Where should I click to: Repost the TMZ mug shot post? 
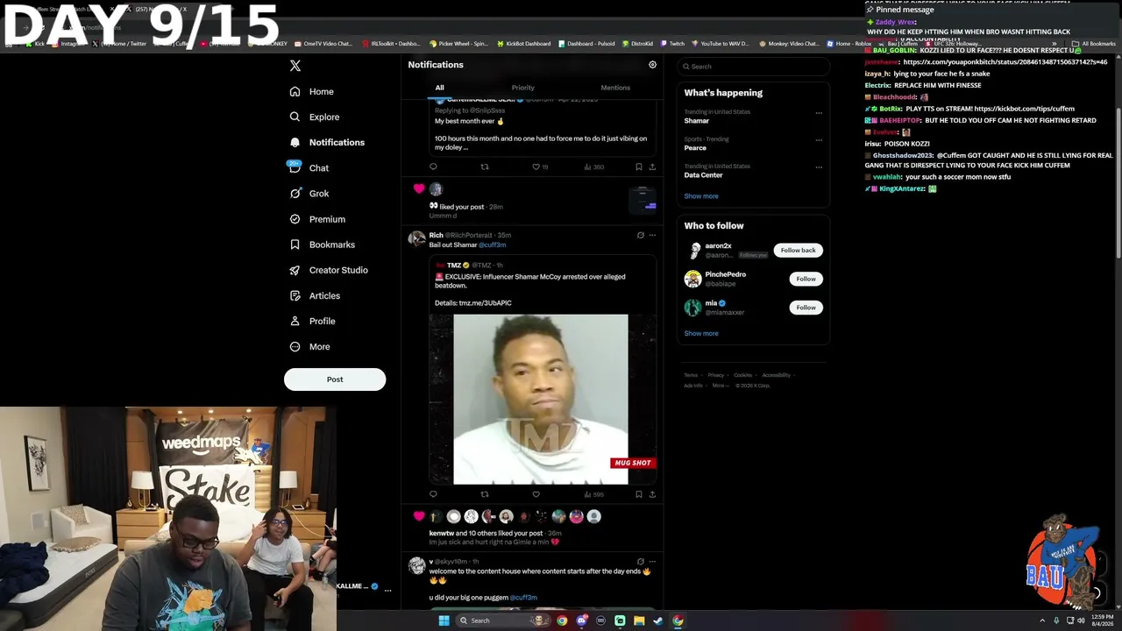(x=484, y=494)
